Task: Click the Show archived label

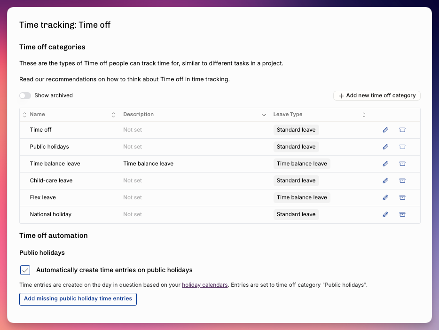Action: [54, 95]
